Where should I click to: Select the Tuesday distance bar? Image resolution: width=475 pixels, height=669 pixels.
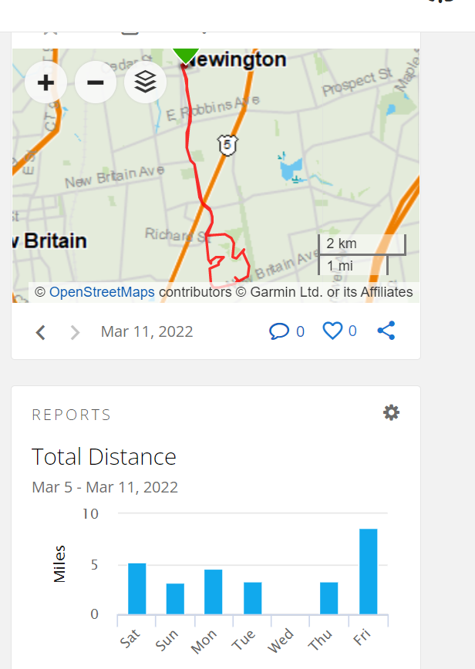(253, 598)
